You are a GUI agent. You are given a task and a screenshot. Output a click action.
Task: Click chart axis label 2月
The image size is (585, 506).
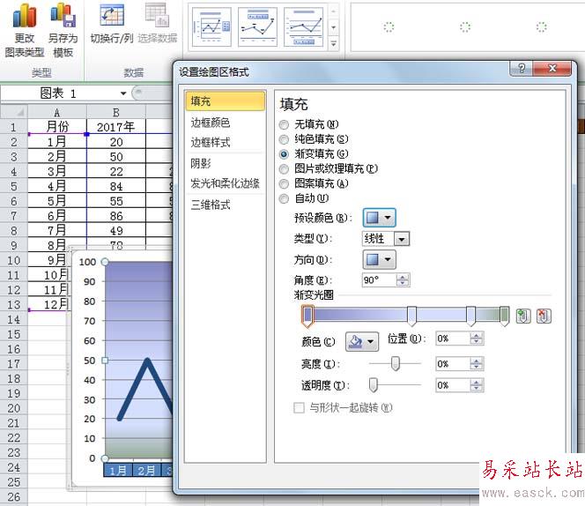[x=146, y=470]
